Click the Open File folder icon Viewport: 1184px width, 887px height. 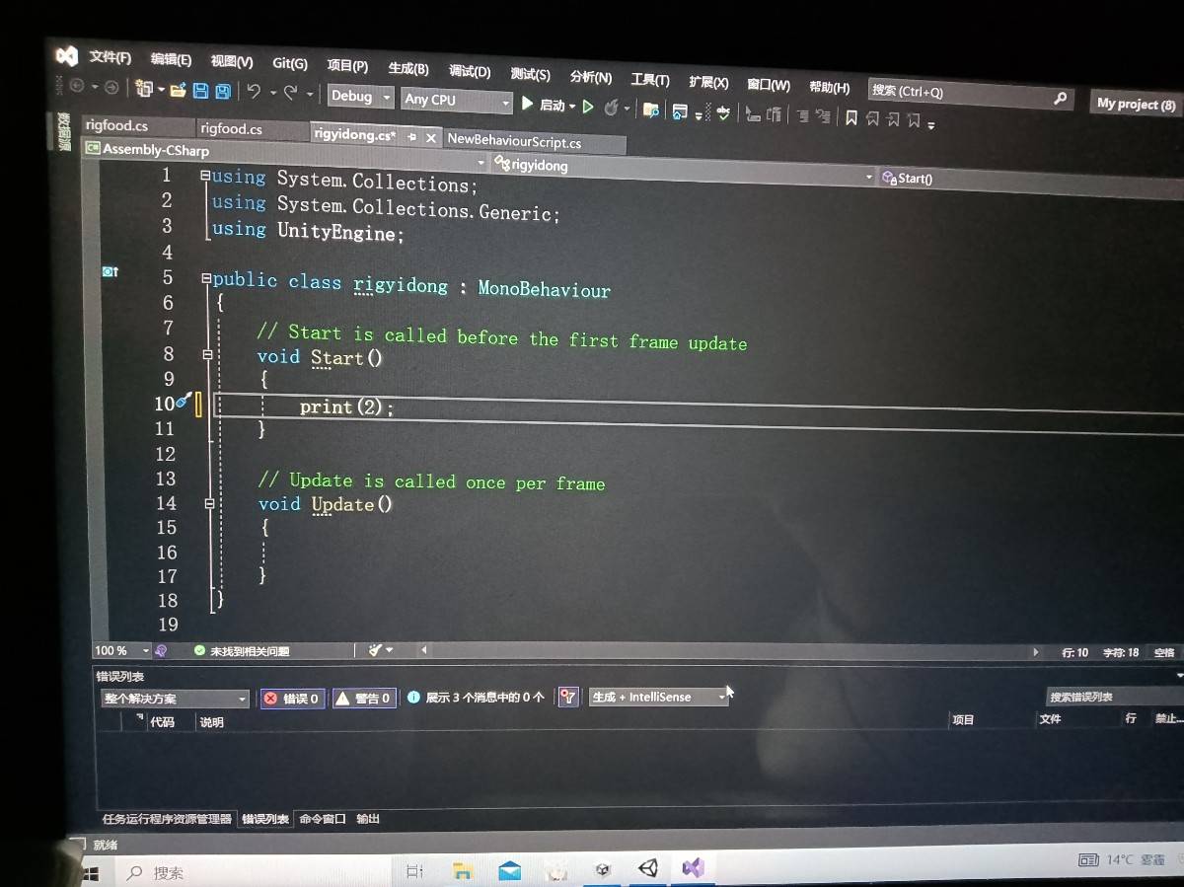[x=178, y=91]
